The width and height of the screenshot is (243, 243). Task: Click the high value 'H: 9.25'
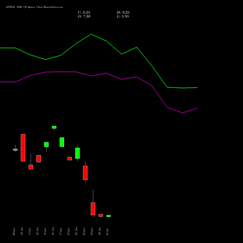point(123,13)
